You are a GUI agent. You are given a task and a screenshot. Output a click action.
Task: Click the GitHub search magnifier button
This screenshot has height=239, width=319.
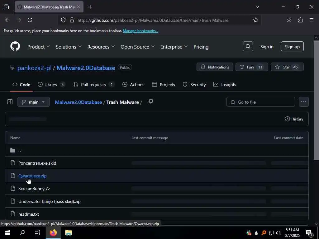pyautogui.click(x=248, y=47)
